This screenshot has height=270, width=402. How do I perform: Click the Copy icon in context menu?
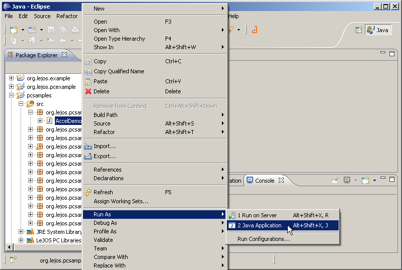[x=89, y=61]
